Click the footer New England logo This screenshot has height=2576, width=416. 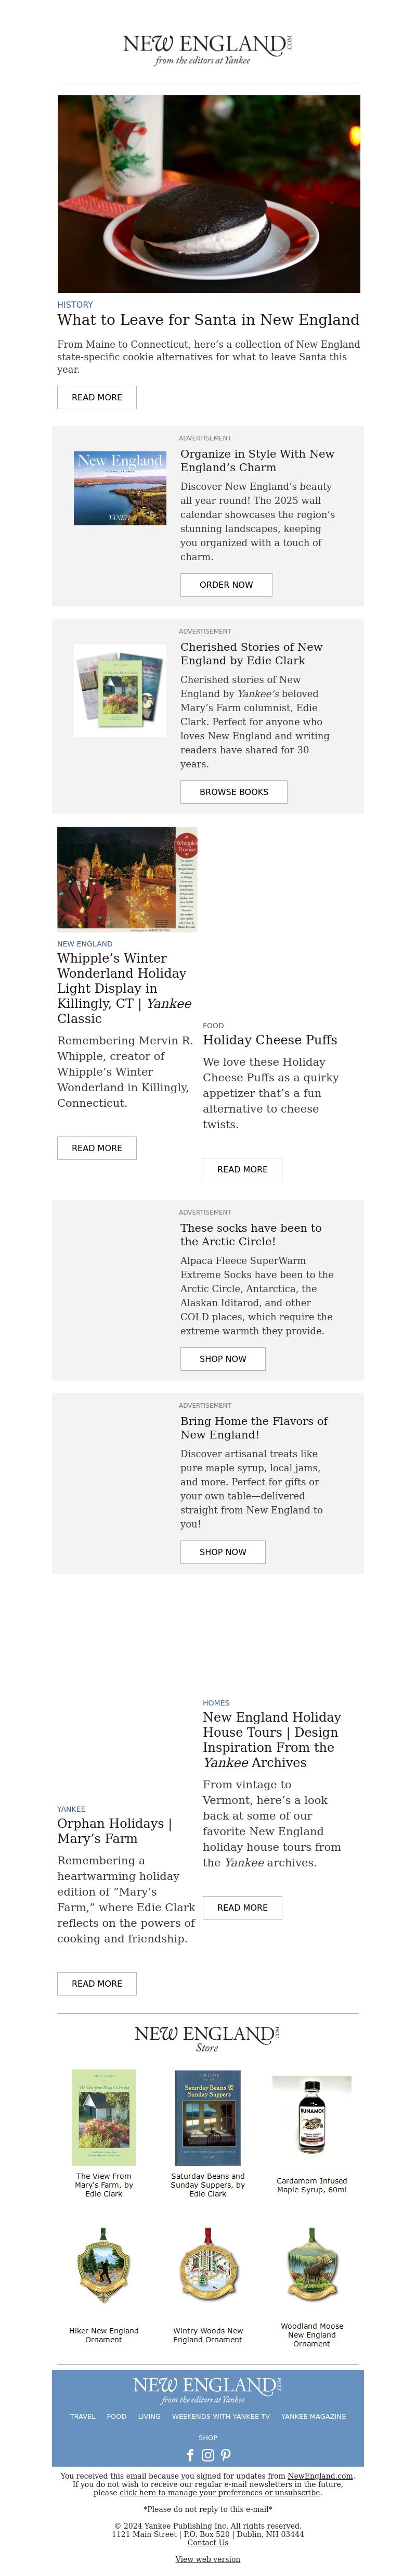[x=208, y=2390]
